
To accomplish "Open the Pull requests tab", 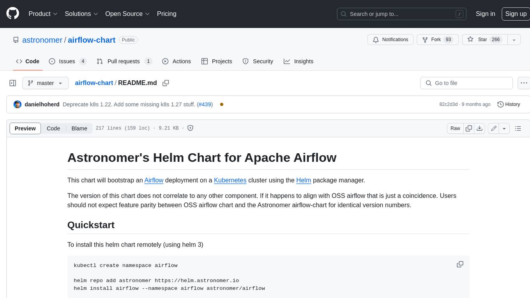I will [124, 61].
